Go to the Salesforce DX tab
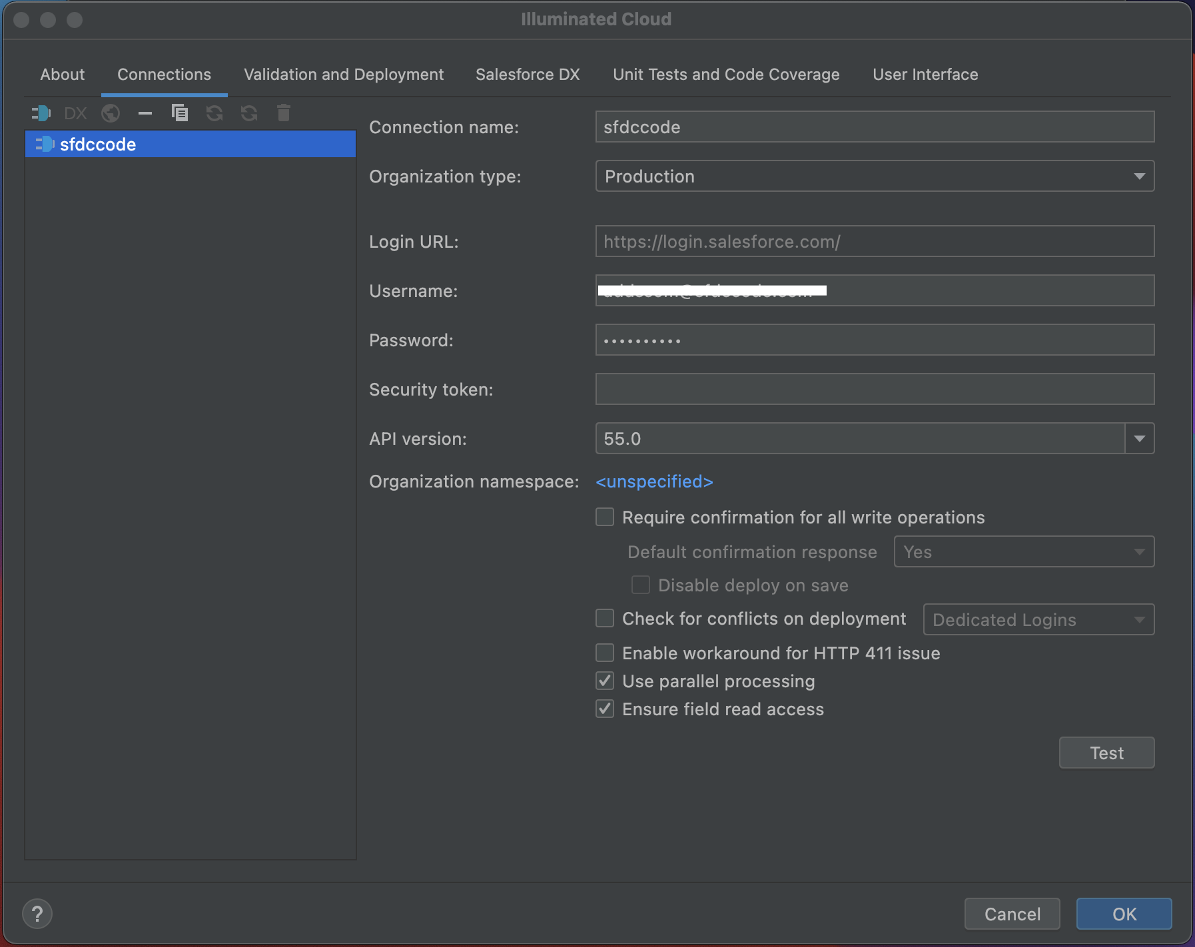The height and width of the screenshot is (947, 1195). coord(528,75)
